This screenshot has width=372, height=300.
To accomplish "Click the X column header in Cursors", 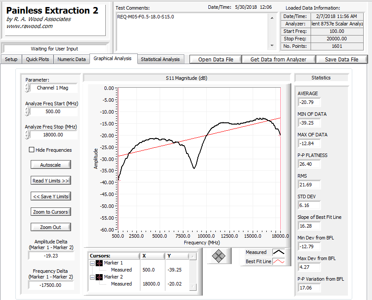I will click(152, 256).
